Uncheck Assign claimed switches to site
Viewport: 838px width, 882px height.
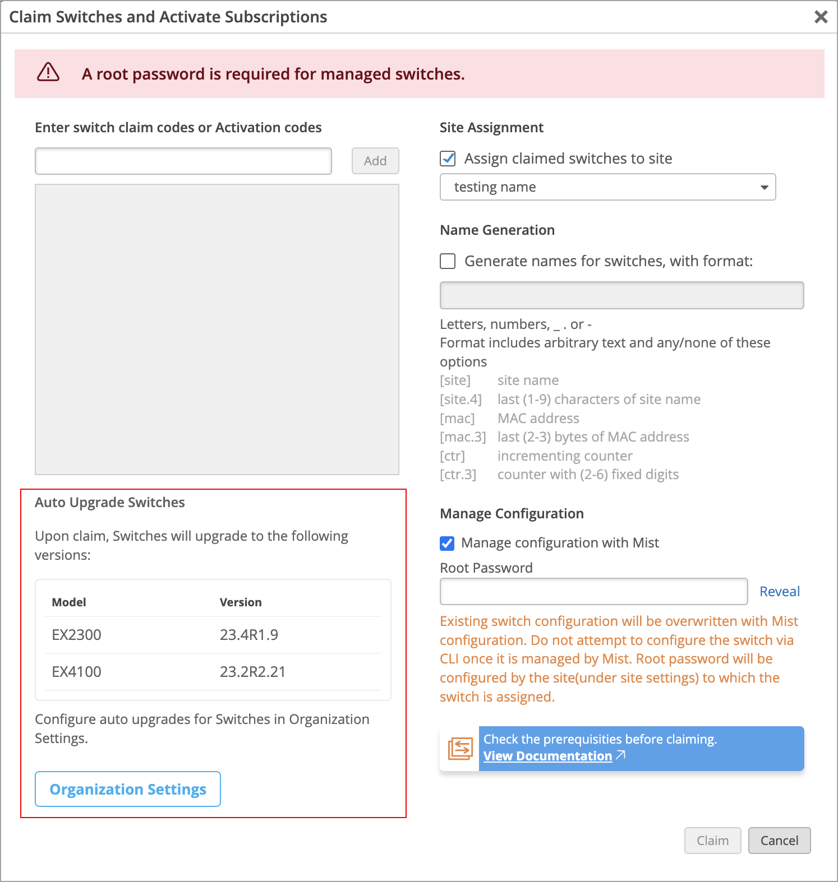(x=448, y=159)
